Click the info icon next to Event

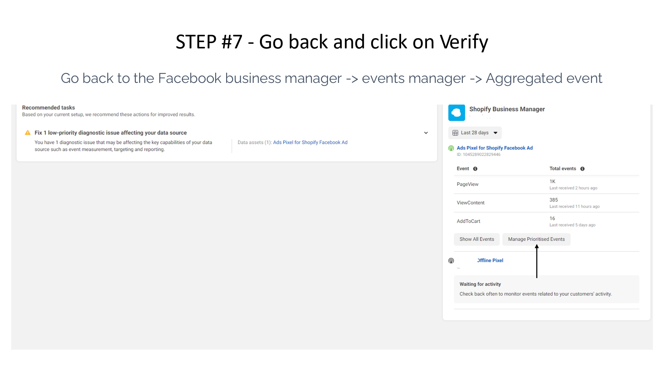point(475,169)
